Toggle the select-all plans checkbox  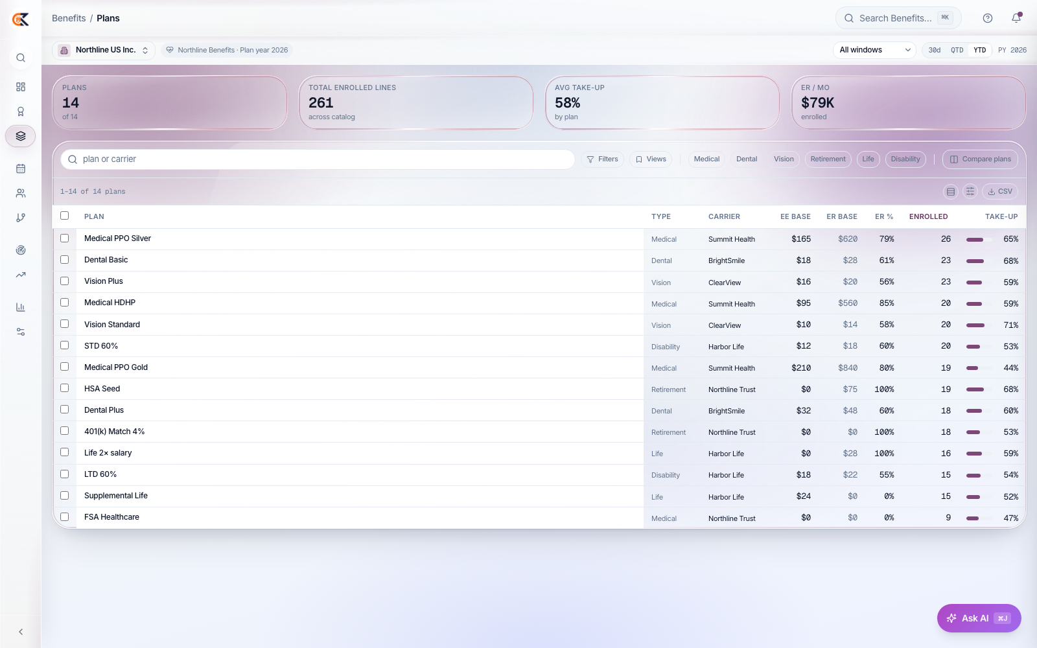64,216
